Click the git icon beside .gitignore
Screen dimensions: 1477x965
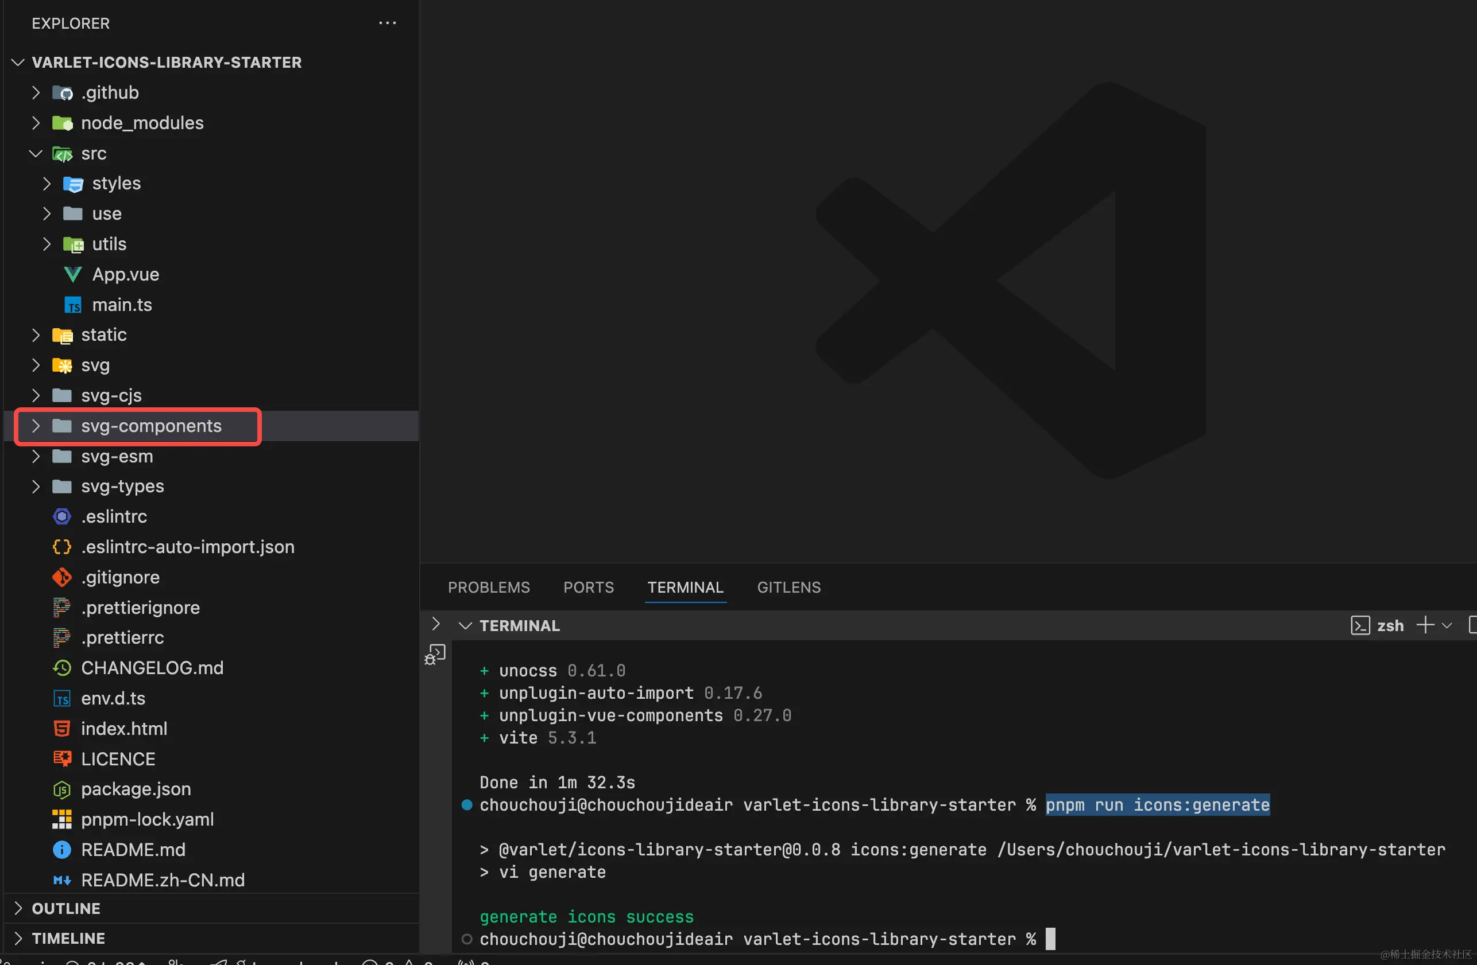click(x=61, y=577)
